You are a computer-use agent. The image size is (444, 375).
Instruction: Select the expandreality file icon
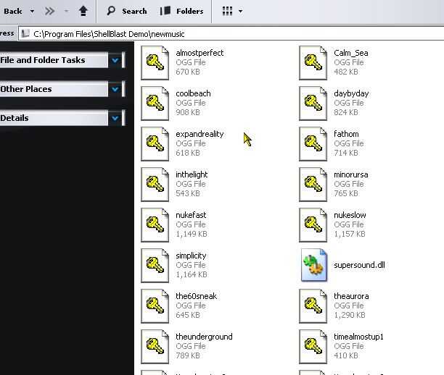click(x=155, y=144)
